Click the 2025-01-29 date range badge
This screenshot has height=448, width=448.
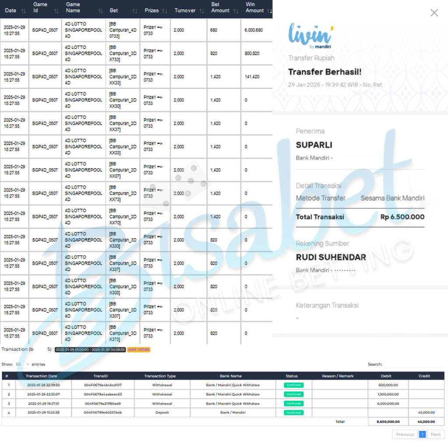91,350
